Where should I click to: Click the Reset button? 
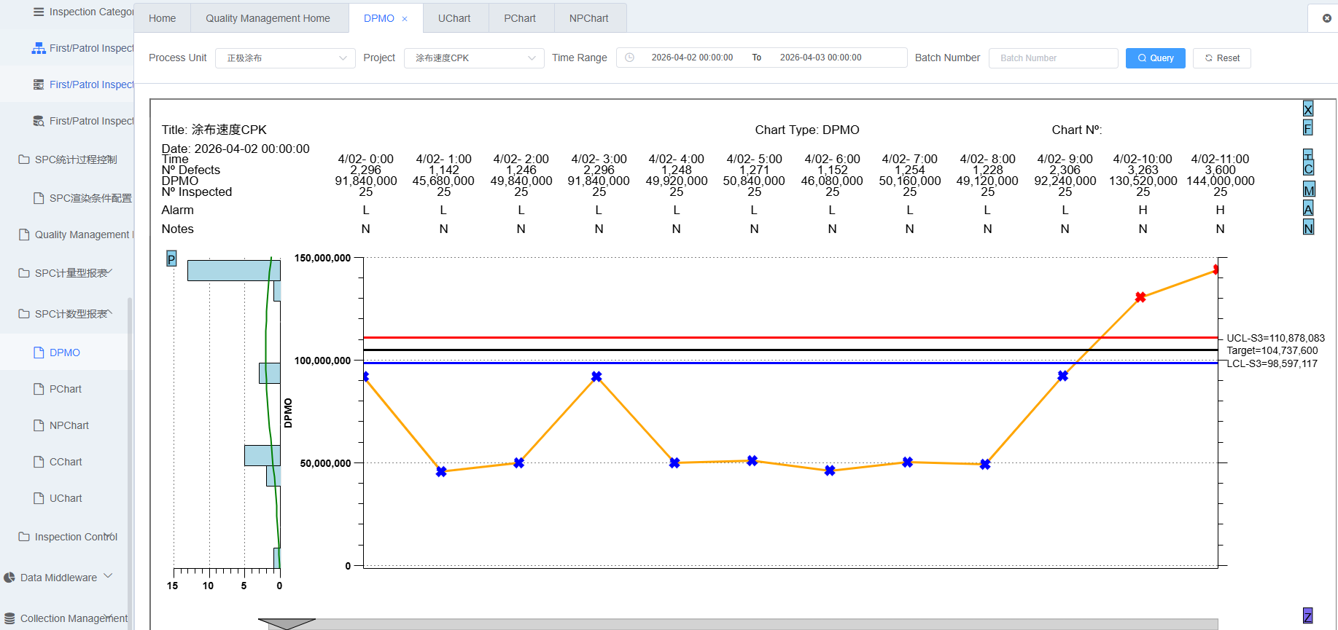tap(1222, 58)
